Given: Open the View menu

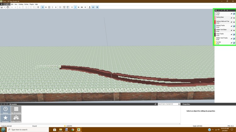Looking at the screenshot, I should click(16, 4).
